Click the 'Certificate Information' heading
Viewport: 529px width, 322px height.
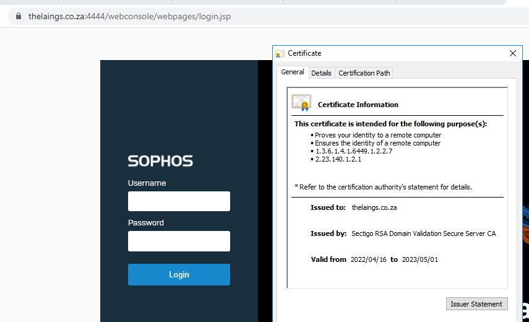coord(358,105)
